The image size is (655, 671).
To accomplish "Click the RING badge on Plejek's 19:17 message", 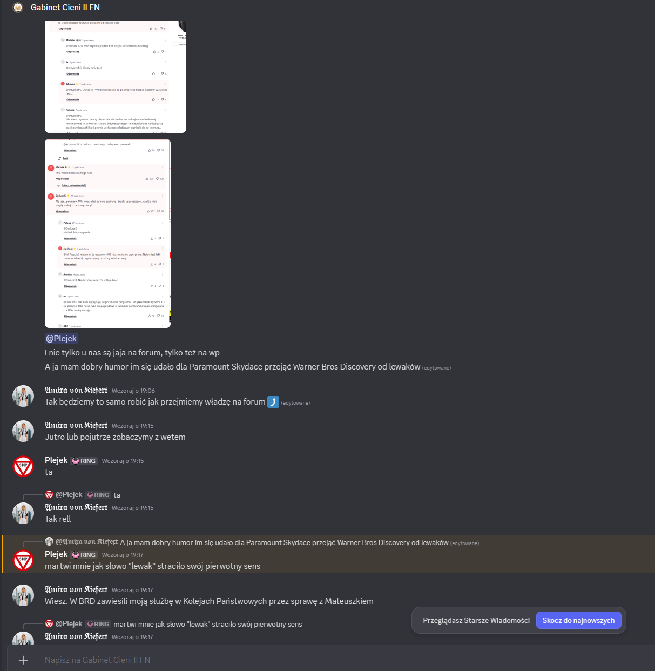I will (84, 555).
